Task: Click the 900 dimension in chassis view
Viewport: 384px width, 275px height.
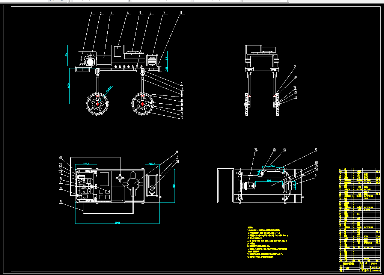Action: click(269, 181)
